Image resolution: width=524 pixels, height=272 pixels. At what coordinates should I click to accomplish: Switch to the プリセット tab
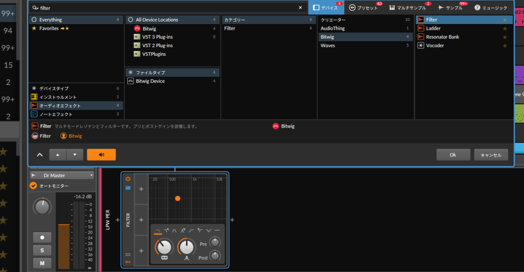365,8
